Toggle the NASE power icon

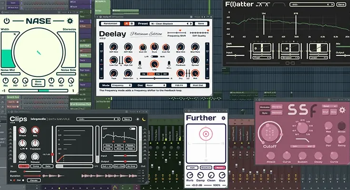[7, 21]
